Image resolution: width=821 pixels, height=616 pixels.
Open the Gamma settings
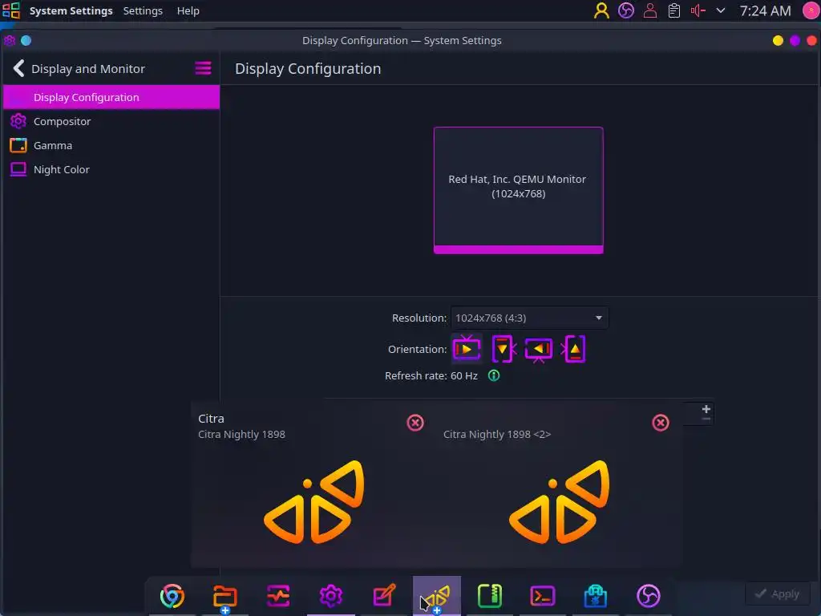click(x=111, y=146)
